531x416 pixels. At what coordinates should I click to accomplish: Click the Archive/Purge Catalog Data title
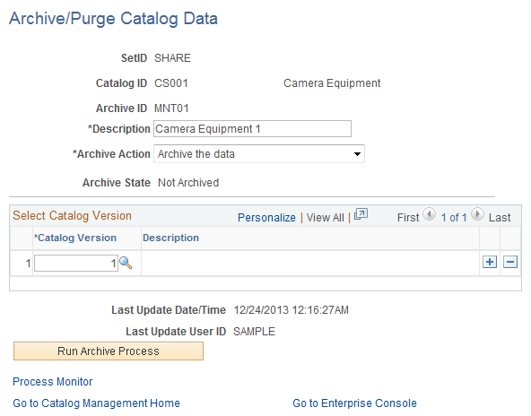coord(113,19)
